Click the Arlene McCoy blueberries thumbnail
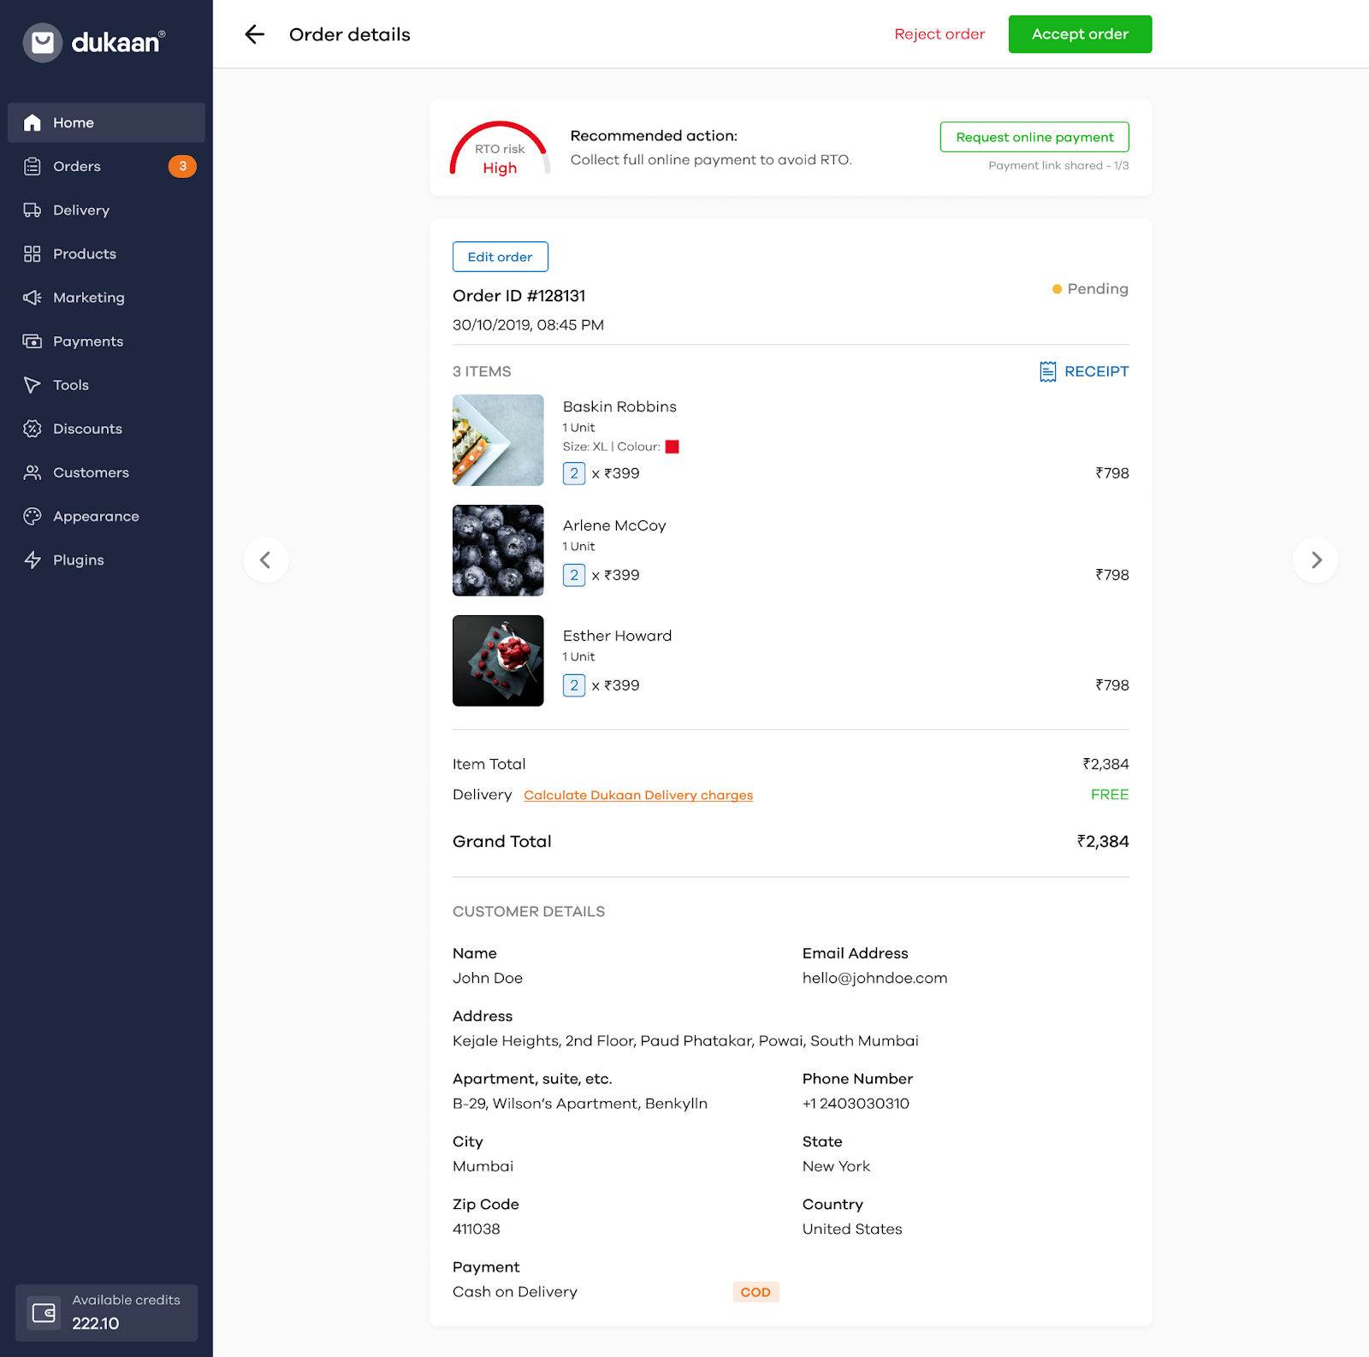This screenshot has height=1357, width=1369. coord(498,550)
